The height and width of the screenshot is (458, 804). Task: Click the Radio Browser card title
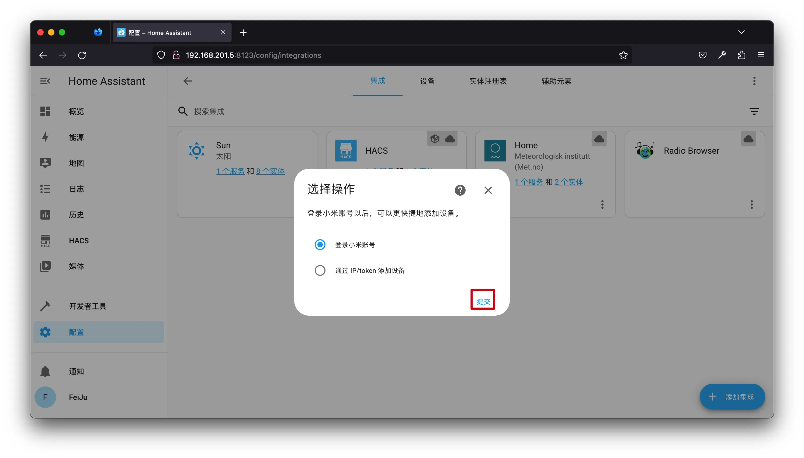tap(691, 151)
